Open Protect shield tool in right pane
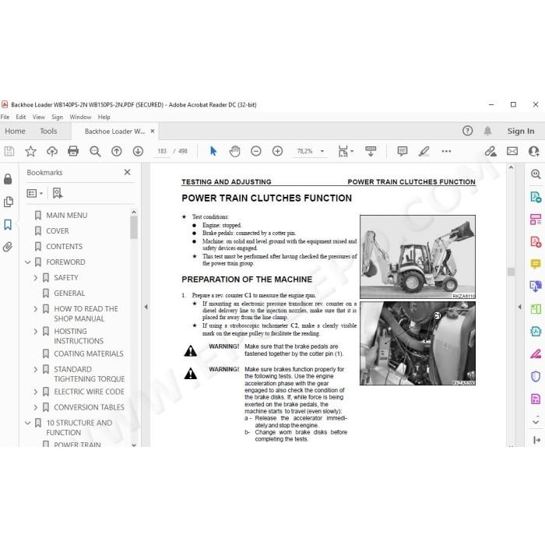Screen dimensions: 545x545 pos(536,376)
